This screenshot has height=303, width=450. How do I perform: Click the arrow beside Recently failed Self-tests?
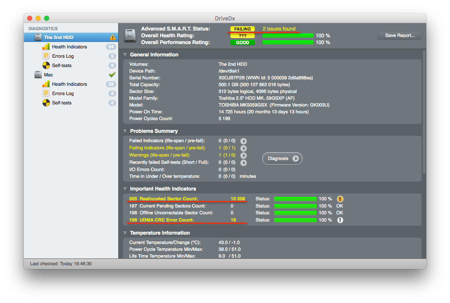coord(244,163)
